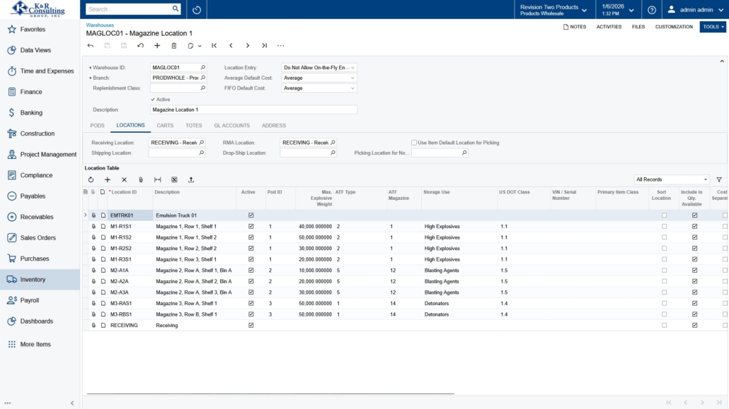Toggle Sort Location checkbox for EMTRK01 row
The height and width of the screenshot is (409, 729).
[x=664, y=215]
